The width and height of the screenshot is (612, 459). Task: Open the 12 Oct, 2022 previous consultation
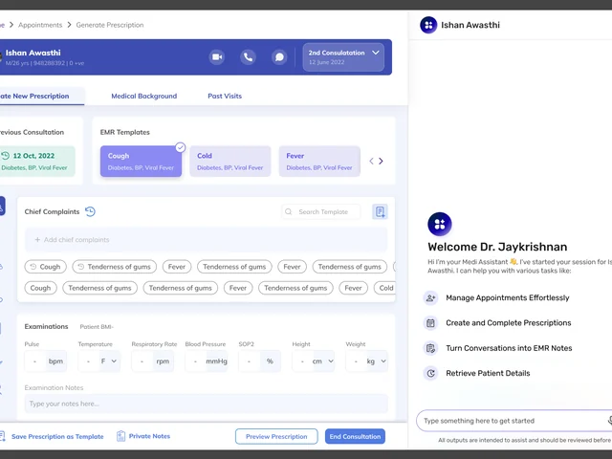coord(36,162)
